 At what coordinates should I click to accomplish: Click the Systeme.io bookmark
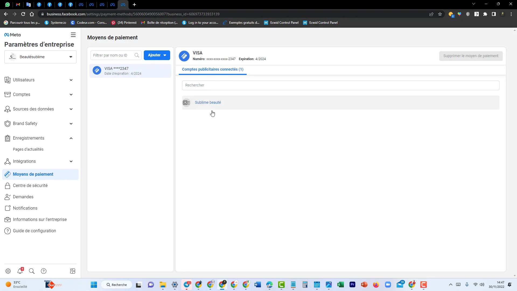click(x=55, y=23)
